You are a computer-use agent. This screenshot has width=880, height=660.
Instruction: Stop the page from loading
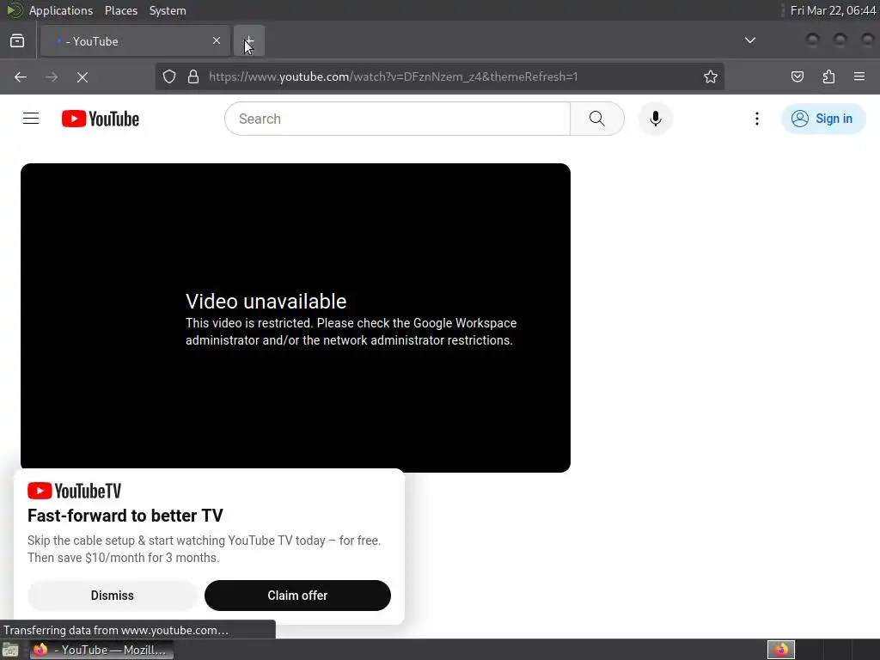tap(82, 76)
